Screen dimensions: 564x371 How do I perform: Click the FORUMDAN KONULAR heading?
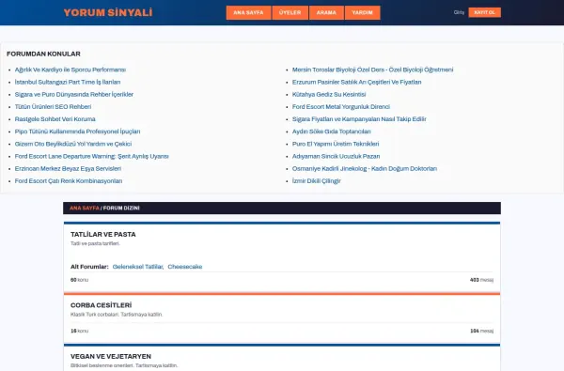[43, 54]
